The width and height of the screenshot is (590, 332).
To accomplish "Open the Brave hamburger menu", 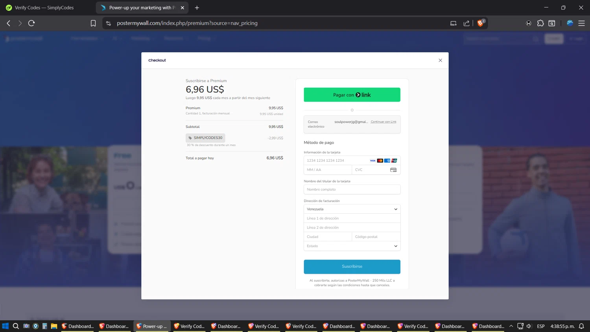I will 581,23.
